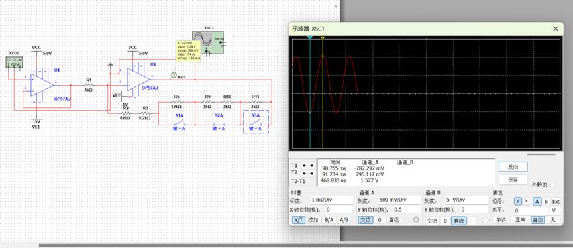Move cursor T1 right with arrow
The height and width of the screenshot is (248, 573).
311,165
